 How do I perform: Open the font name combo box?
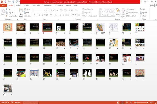(x=39, y=10)
